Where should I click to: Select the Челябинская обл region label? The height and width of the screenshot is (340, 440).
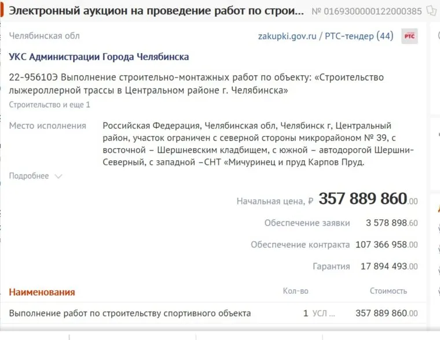click(45, 36)
